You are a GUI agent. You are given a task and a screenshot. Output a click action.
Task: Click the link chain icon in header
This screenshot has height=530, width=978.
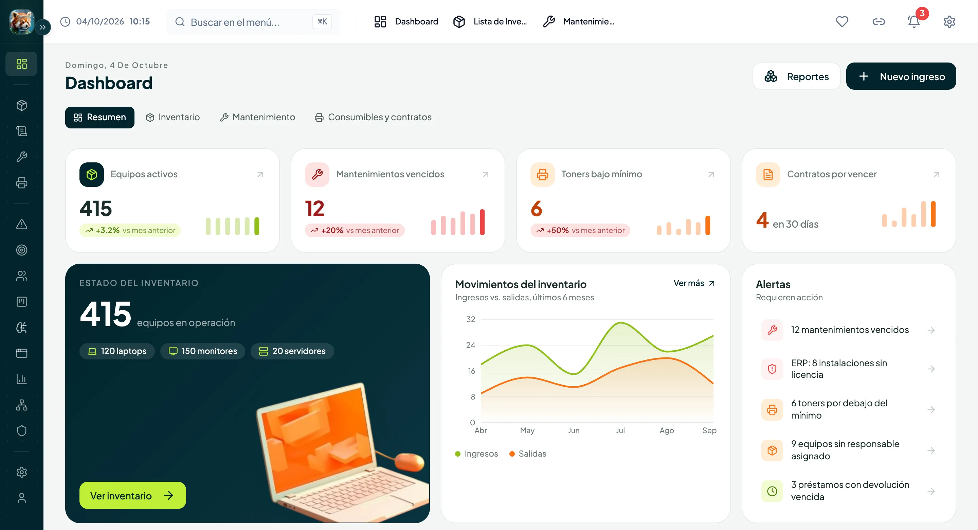[879, 22]
